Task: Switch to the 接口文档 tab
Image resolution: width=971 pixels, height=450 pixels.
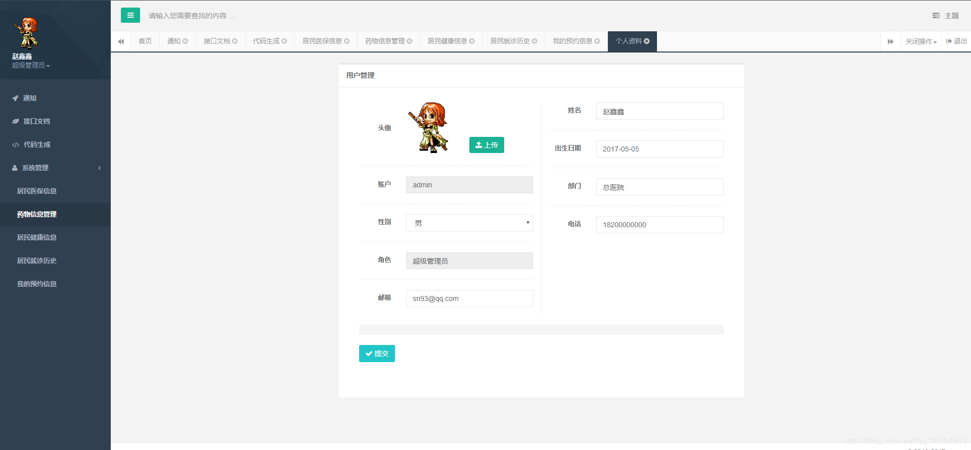Action: [216, 41]
